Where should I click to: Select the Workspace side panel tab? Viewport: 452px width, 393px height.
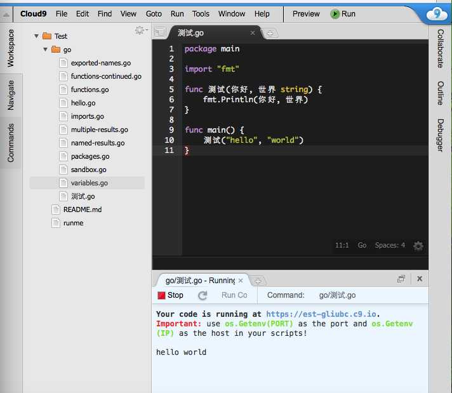point(11,48)
